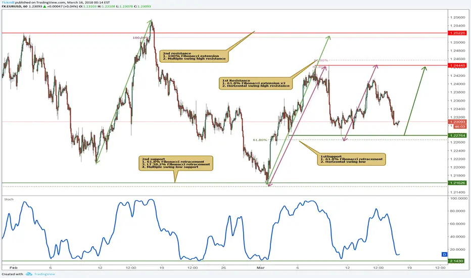The width and height of the screenshot is (471, 278).
Task: Click the 40.0000 stochastic axis value
Action: tap(458, 237)
